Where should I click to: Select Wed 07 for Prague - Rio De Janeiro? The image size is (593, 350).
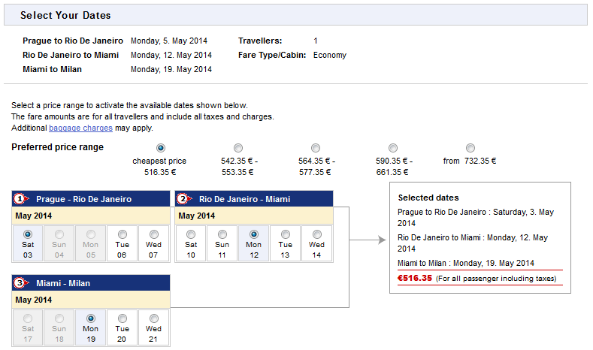coord(153,234)
